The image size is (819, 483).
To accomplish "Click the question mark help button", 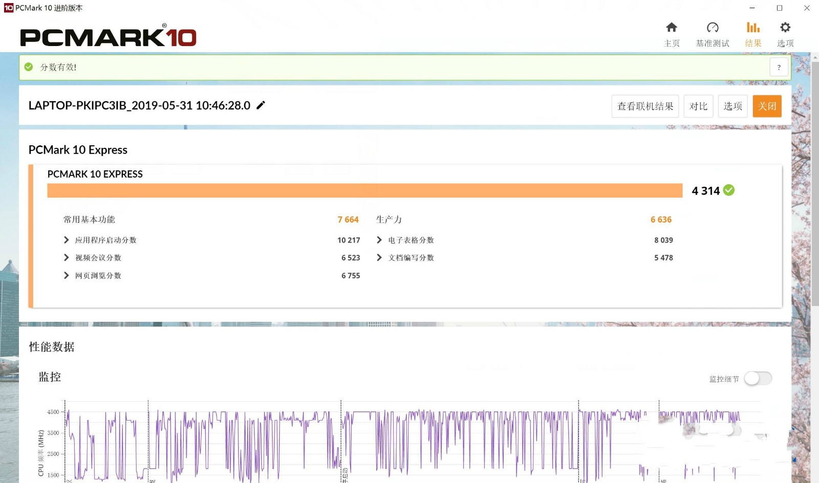I will [779, 67].
